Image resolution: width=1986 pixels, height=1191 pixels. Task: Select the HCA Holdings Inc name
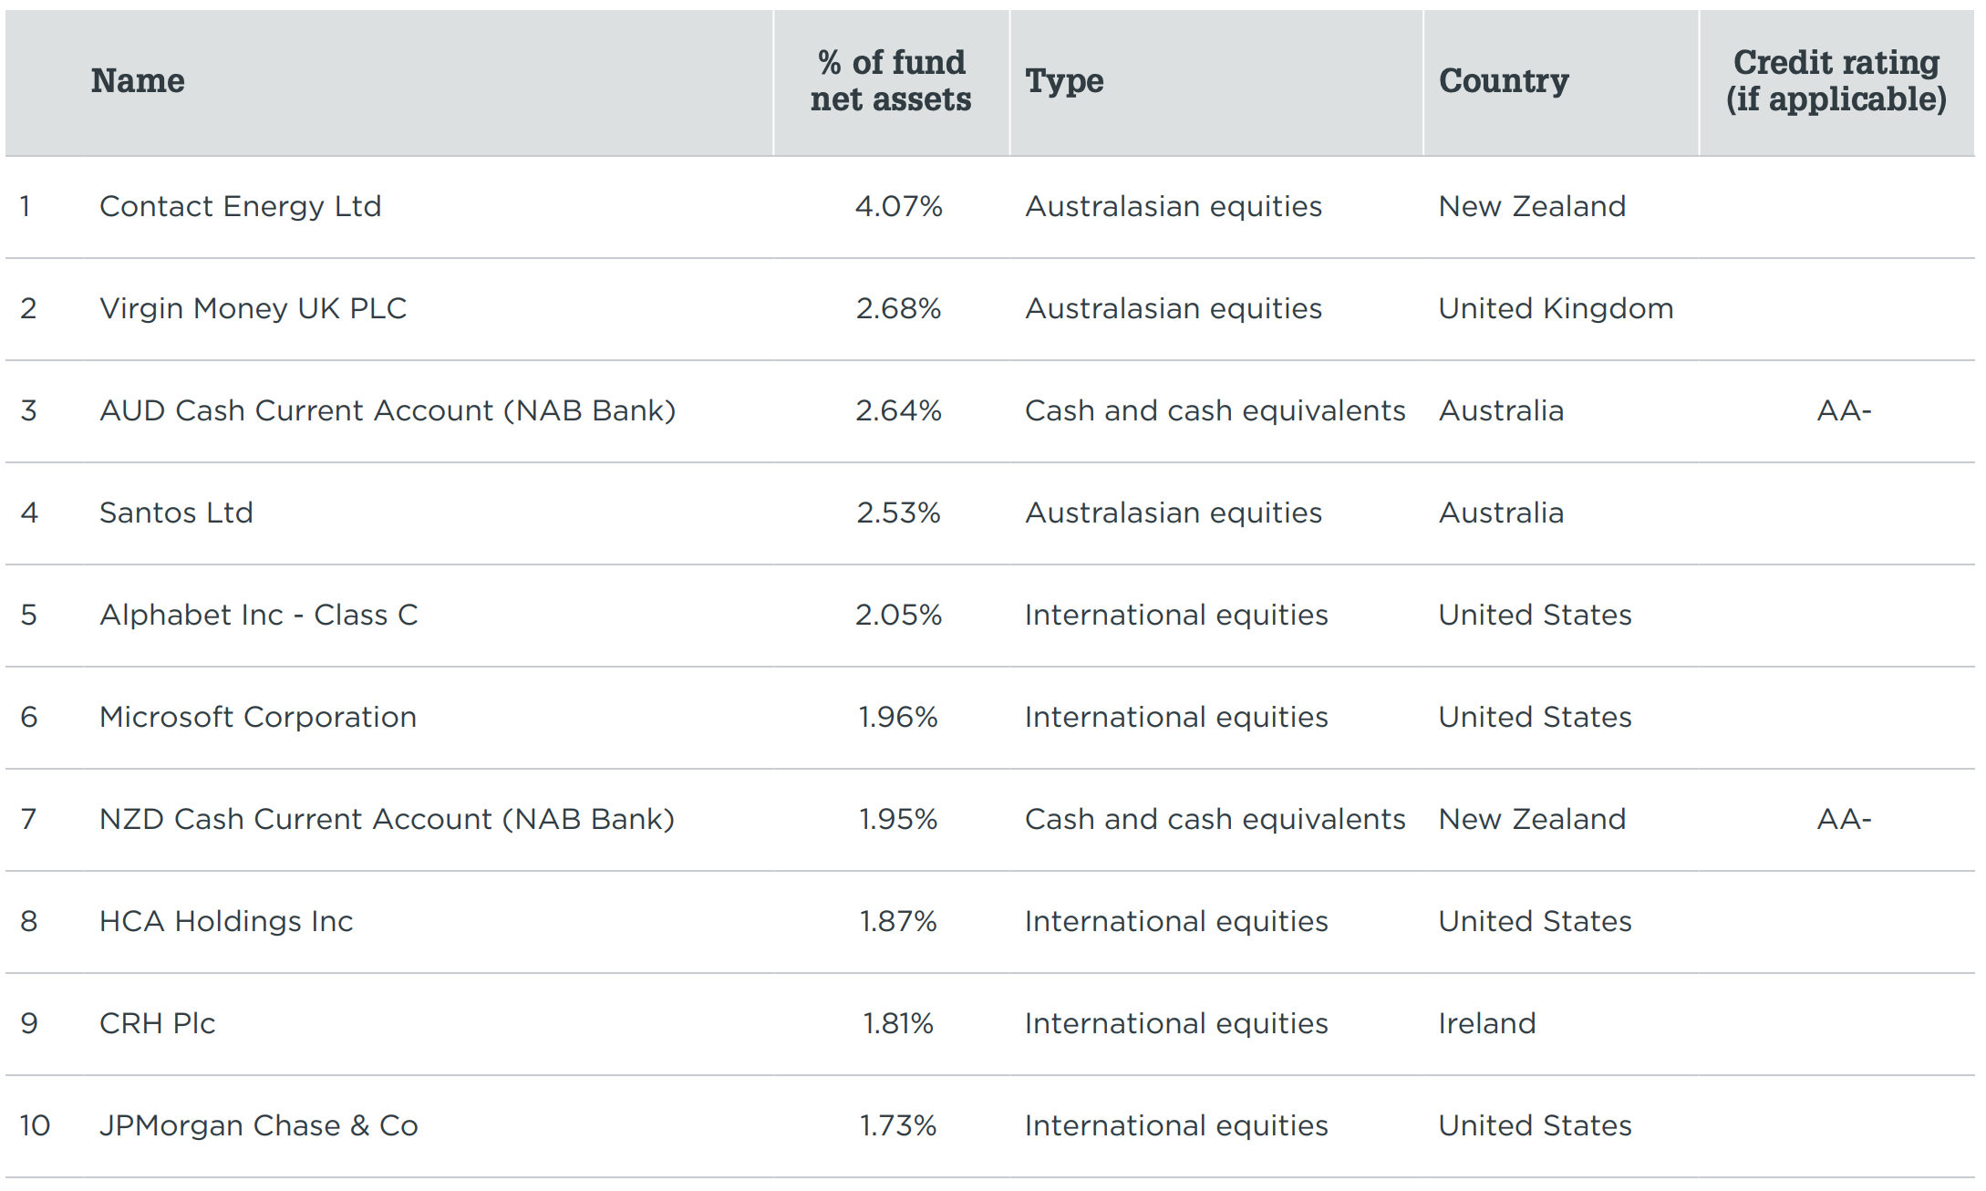(225, 922)
